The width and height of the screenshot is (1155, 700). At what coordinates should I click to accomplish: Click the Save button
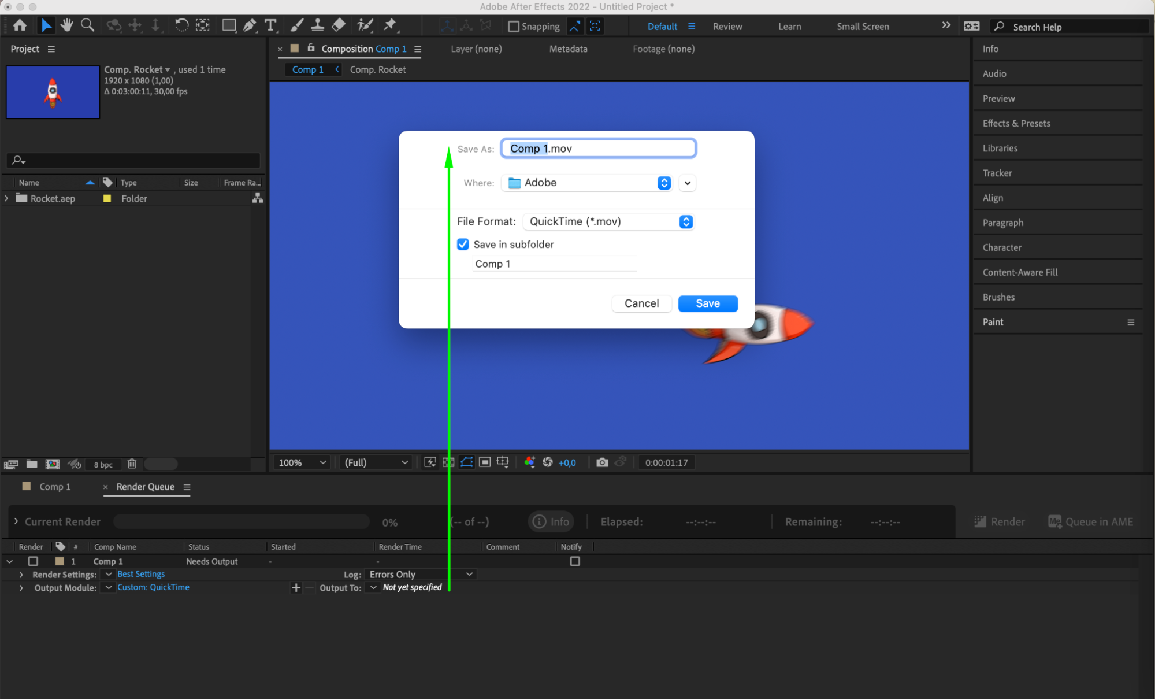(708, 303)
